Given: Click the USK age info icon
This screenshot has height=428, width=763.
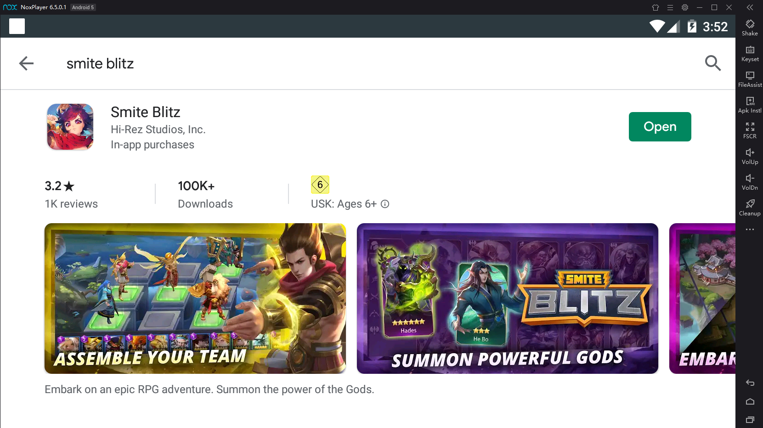Looking at the screenshot, I should [385, 204].
